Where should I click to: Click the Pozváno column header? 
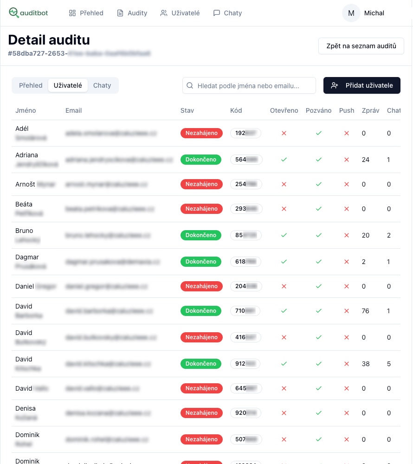pos(319,110)
